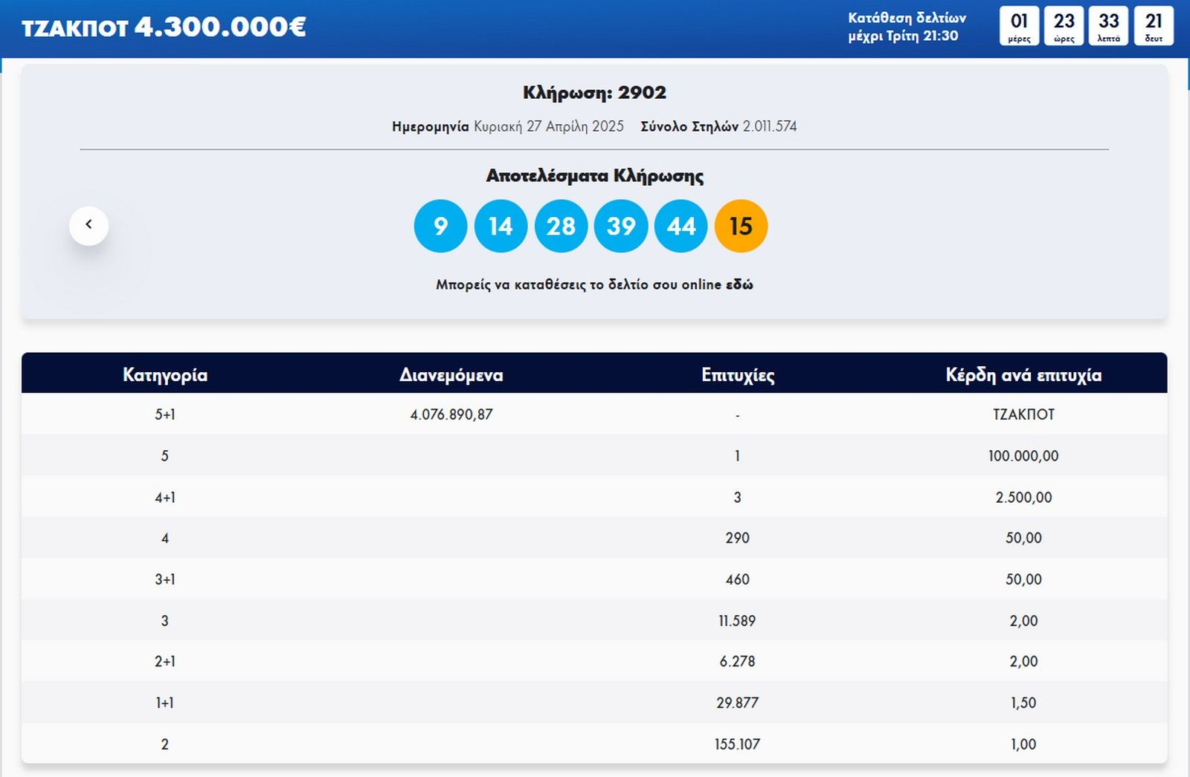Viewport: 1190px width, 777px height.
Task: Click the seconds countdown box showing 21
Action: [x=1154, y=26]
